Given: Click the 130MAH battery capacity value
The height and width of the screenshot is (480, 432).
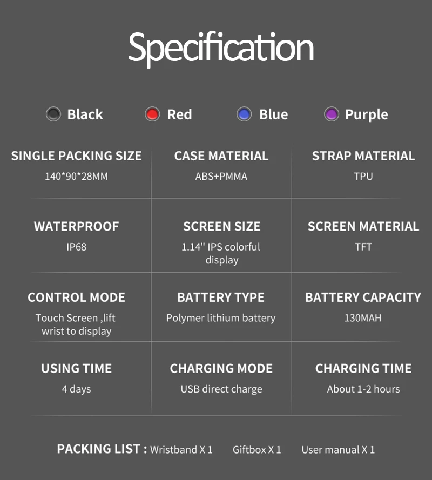Looking at the screenshot, I should (x=363, y=318).
